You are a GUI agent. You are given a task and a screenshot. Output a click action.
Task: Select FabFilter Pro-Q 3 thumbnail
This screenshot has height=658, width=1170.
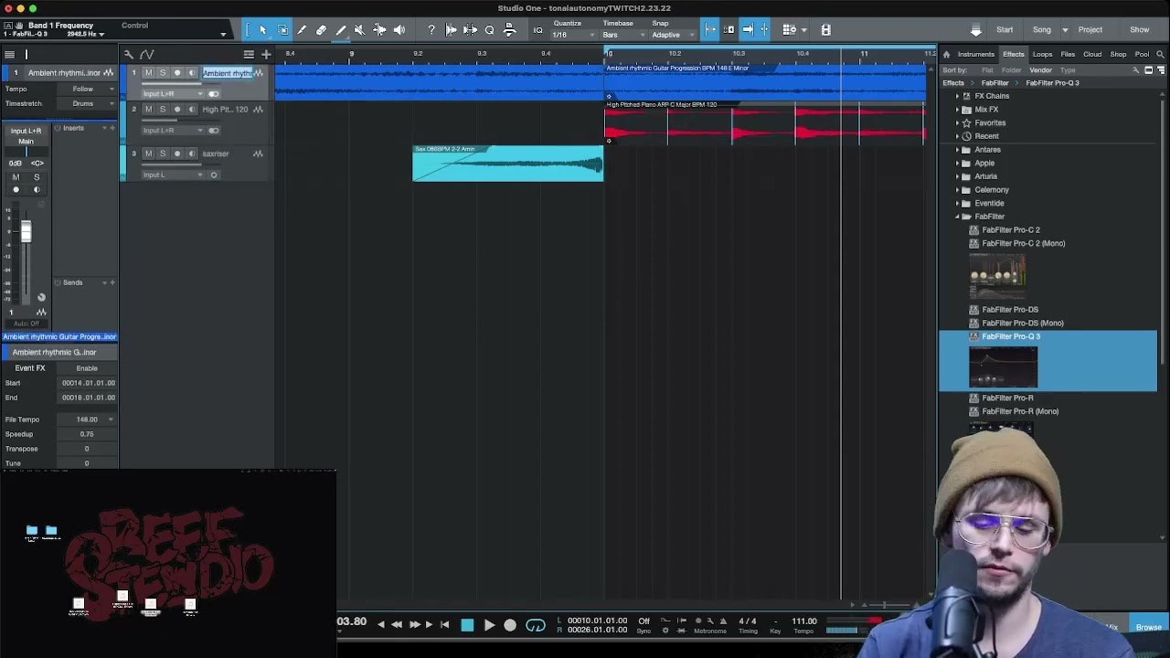click(1003, 368)
